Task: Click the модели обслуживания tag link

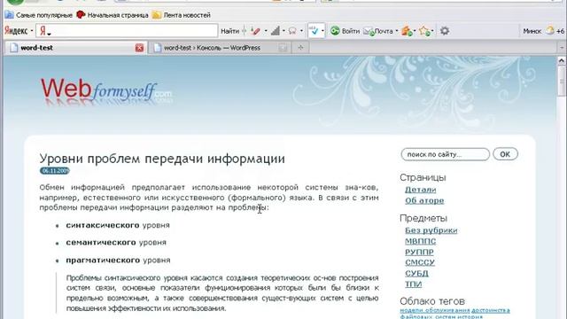Action: point(435,310)
